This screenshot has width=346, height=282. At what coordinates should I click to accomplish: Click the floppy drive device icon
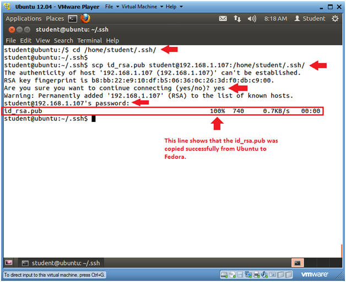click(x=240, y=275)
